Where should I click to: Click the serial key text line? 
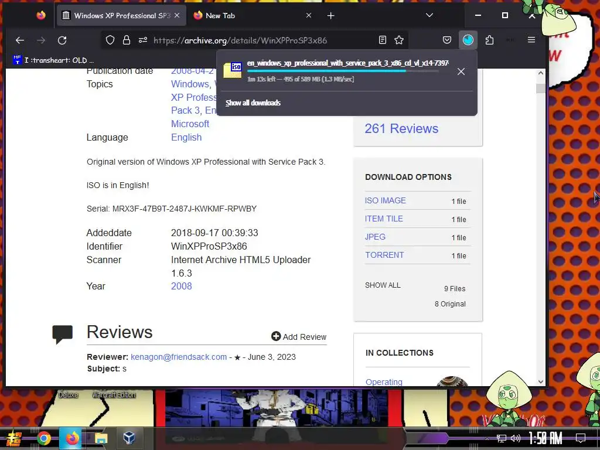pos(172,209)
